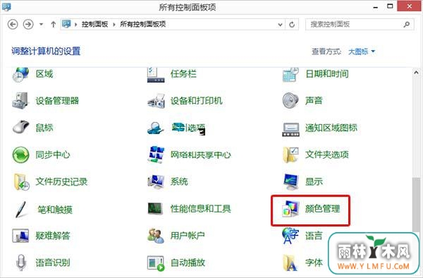Open the 日期和时间 calendar icon
This screenshot has width=423, height=278.
[x=290, y=74]
